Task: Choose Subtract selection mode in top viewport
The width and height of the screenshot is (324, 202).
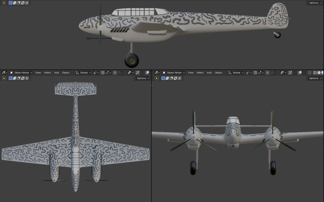Action: 19,3
